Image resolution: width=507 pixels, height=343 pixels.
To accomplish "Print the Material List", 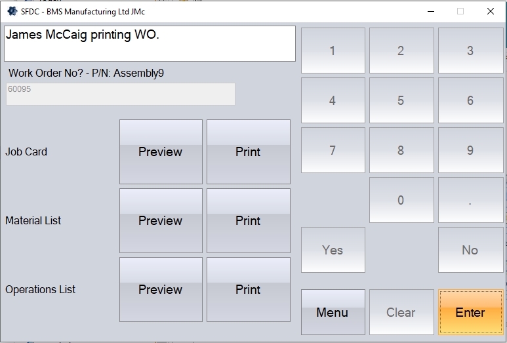I will pos(248,220).
